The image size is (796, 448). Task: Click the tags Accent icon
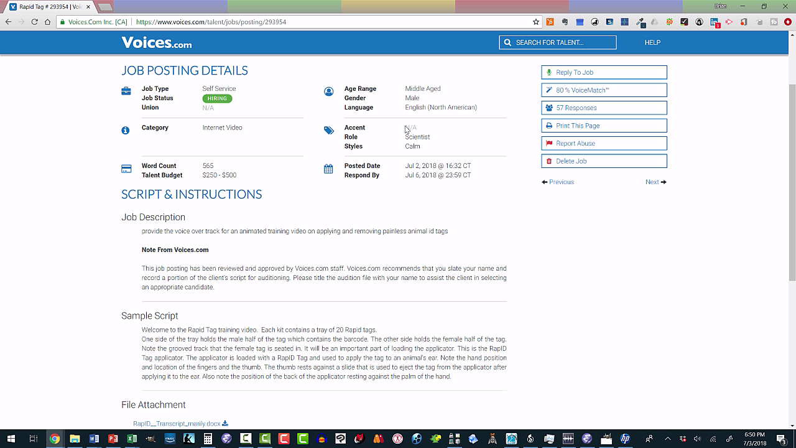[x=329, y=130]
